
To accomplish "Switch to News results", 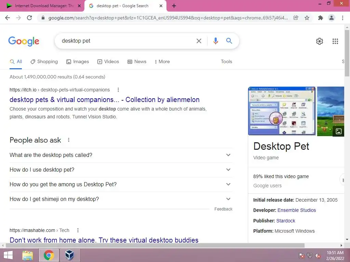I will [x=137, y=62].
